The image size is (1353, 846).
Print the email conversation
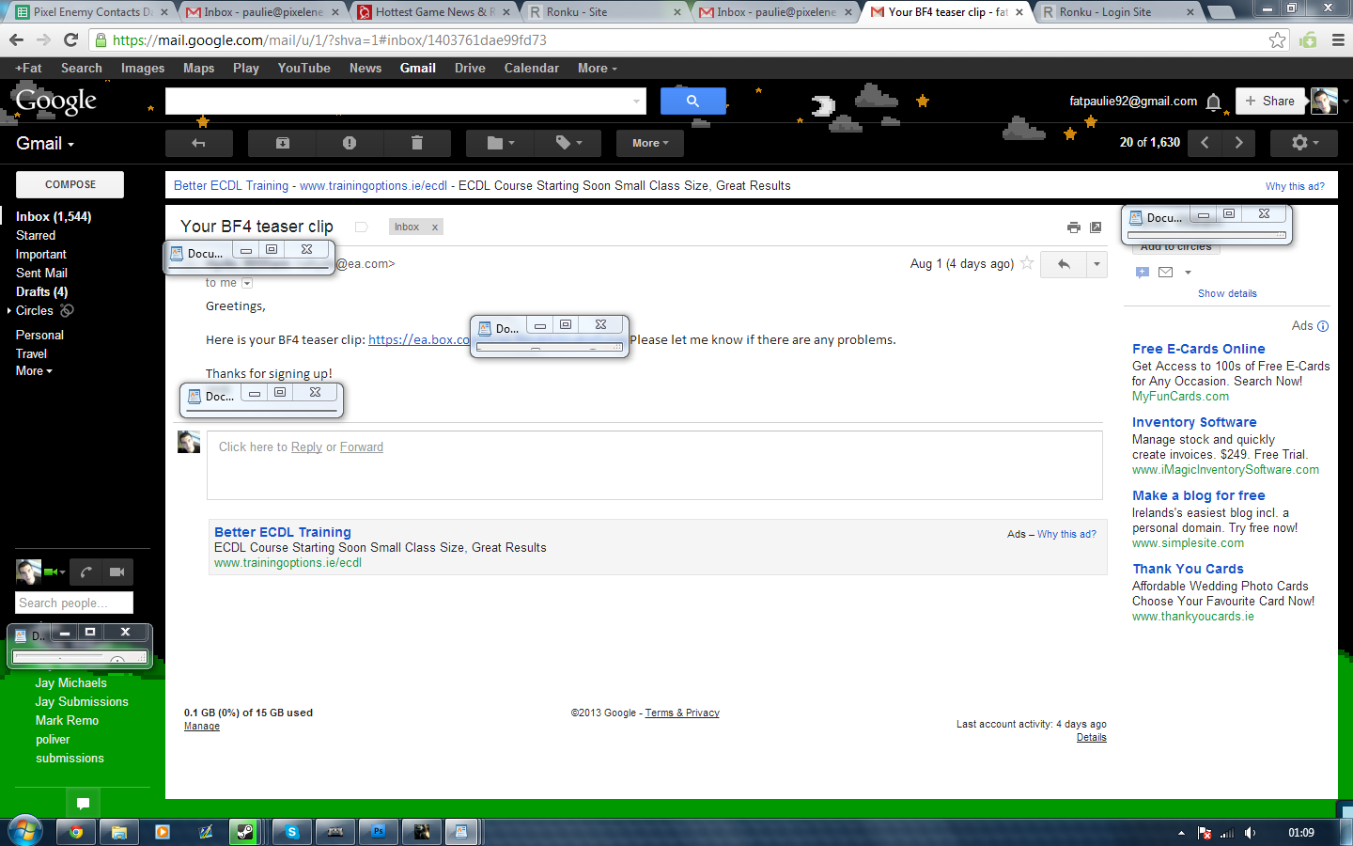click(x=1074, y=227)
